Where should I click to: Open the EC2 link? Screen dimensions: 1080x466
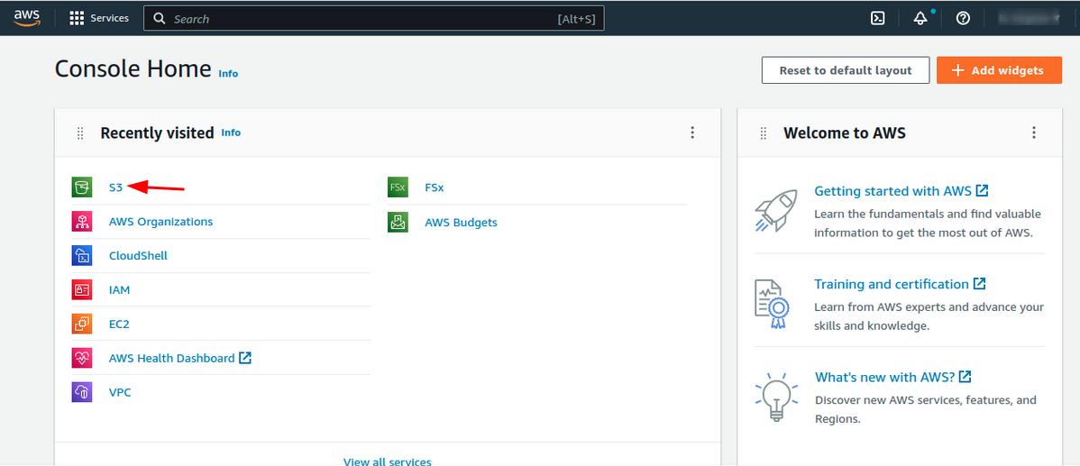[119, 324]
